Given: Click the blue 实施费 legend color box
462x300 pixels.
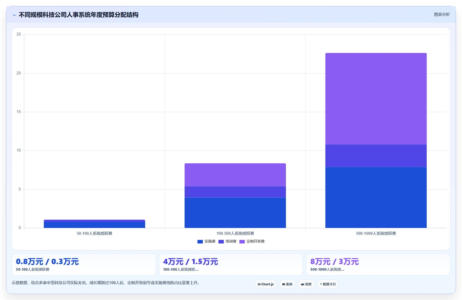Looking at the screenshot, I should [200, 242].
